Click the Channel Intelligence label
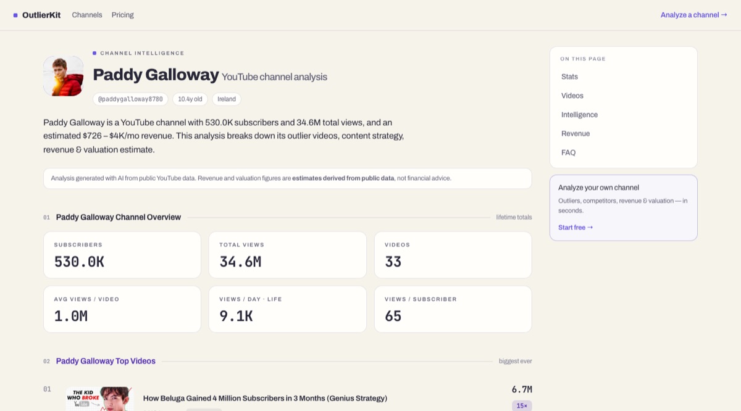This screenshot has height=411, width=741. click(142, 53)
